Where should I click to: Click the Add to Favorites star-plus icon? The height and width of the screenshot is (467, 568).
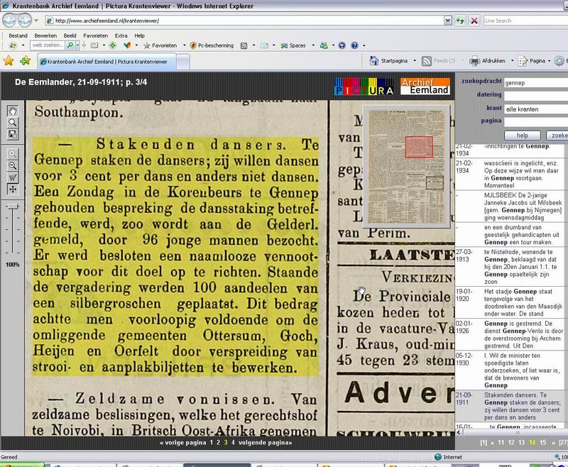point(25,61)
